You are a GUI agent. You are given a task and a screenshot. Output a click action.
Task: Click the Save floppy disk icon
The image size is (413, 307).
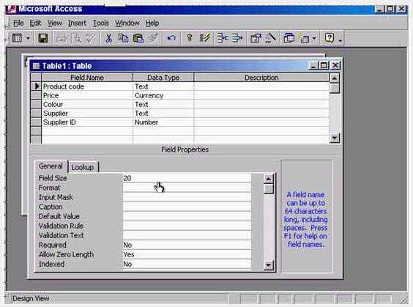[43, 39]
